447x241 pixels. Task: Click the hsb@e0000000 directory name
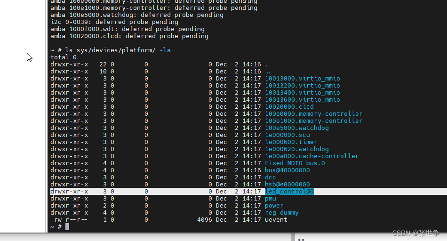(287, 184)
